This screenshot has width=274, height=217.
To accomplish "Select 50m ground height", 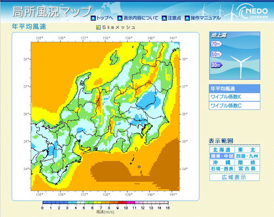I will click(x=216, y=54).
